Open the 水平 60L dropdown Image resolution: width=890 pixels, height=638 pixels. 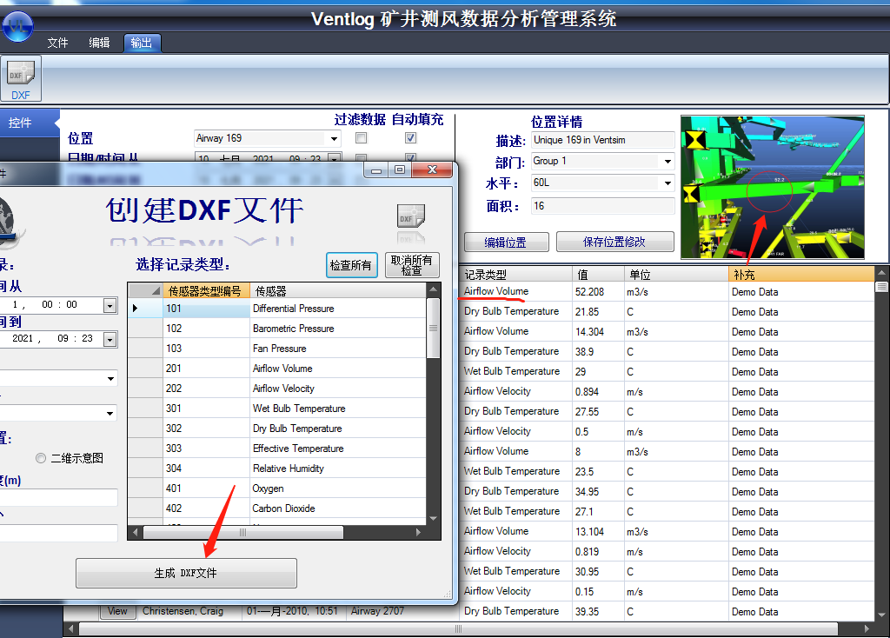click(667, 183)
